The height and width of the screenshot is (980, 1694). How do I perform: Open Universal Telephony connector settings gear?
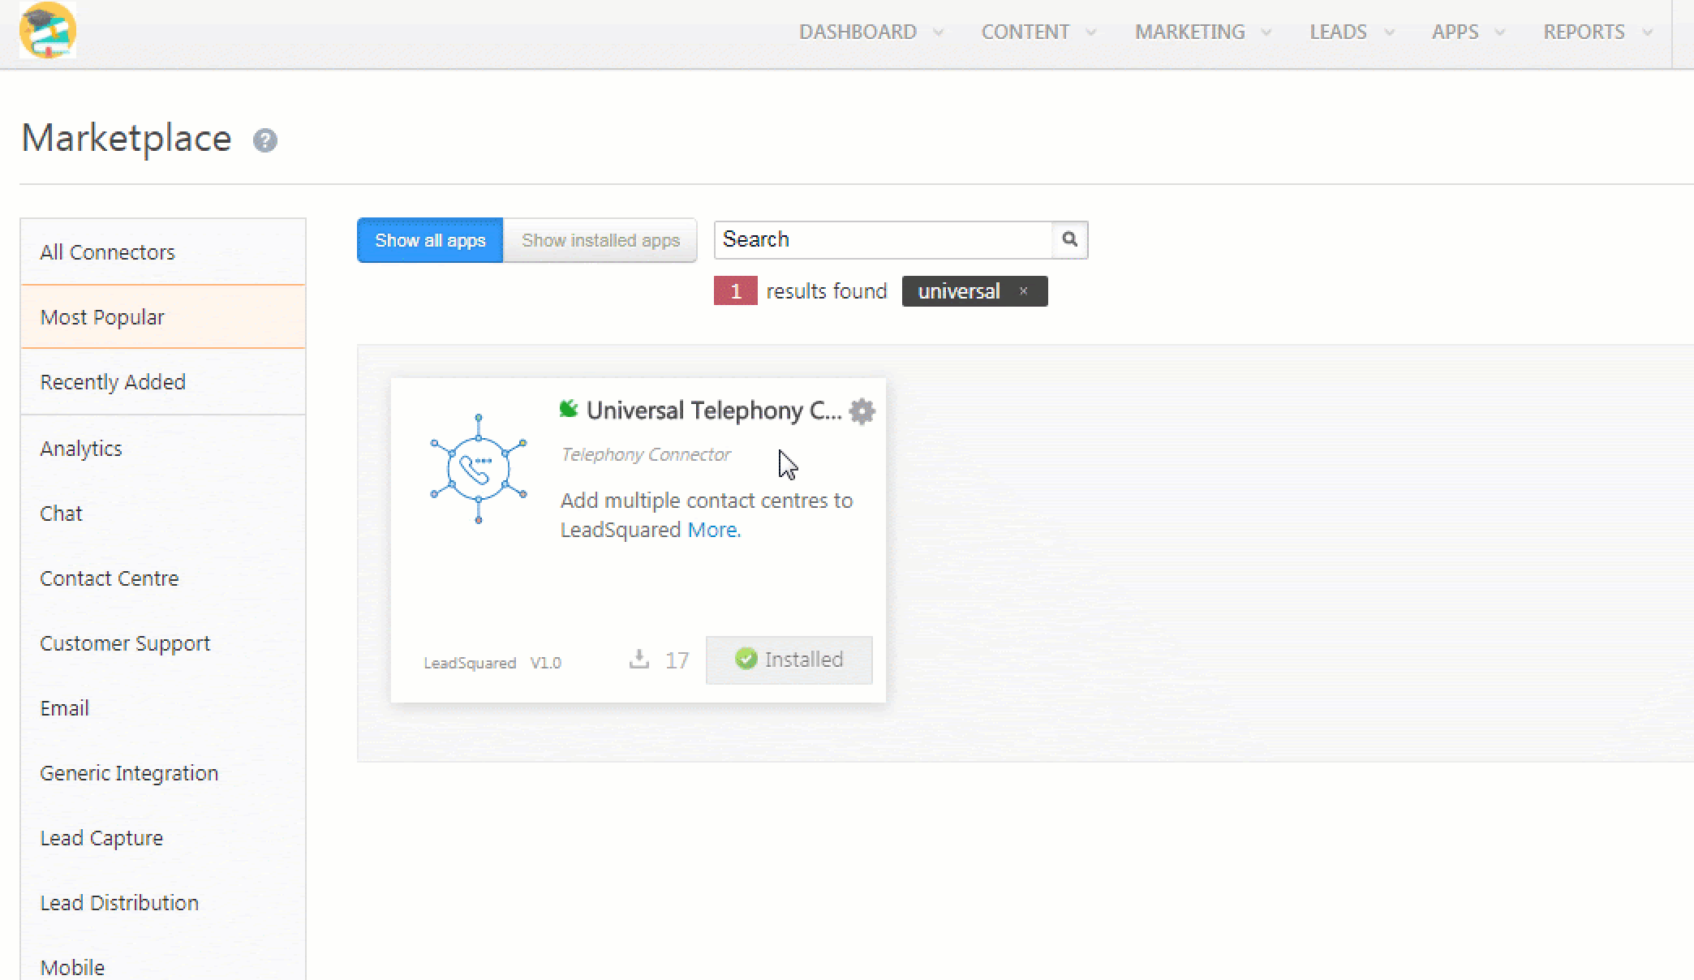[862, 411]
